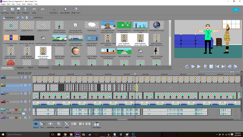
Task: Step to the previous frame
Action: point(229,67)
